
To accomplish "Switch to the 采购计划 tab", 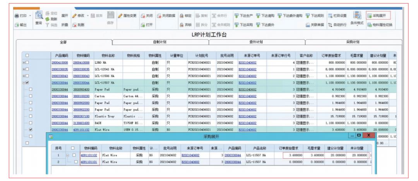I will click(x=353, y=42).
